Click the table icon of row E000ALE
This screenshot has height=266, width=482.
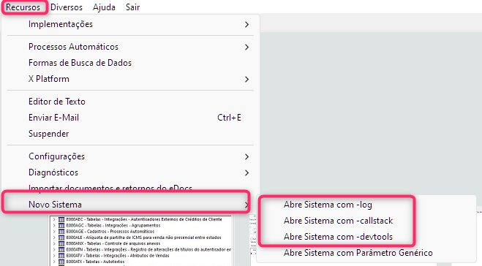pyautogui.click(x=61, y=237)
